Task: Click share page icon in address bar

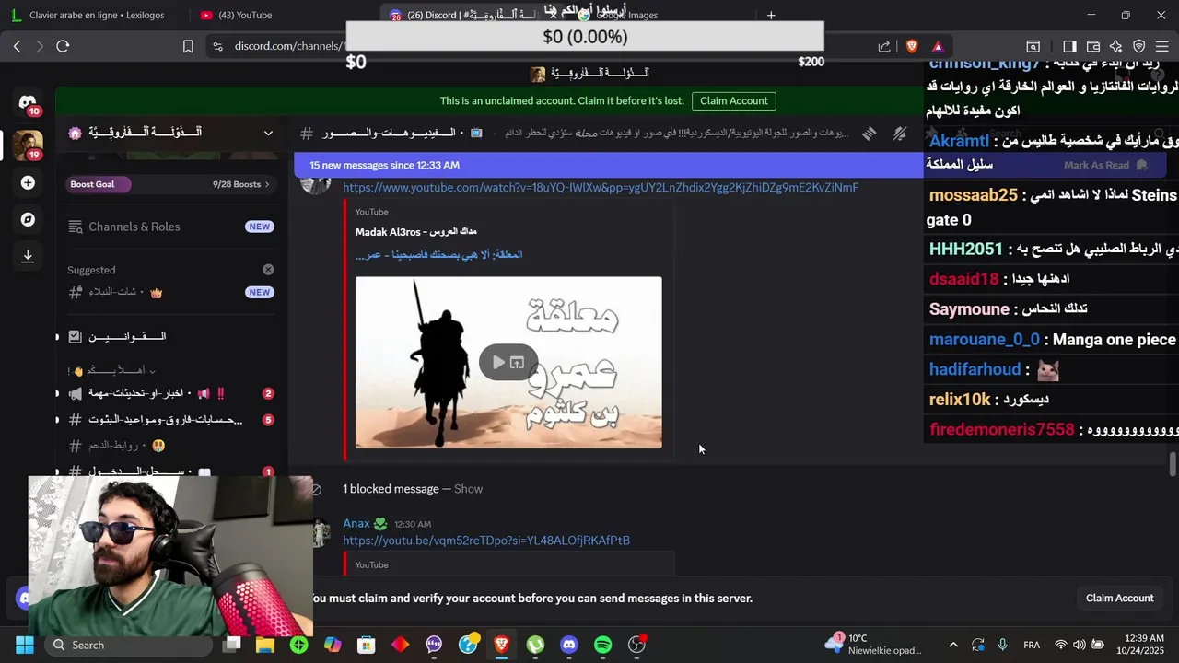Action: click(884, 46)
